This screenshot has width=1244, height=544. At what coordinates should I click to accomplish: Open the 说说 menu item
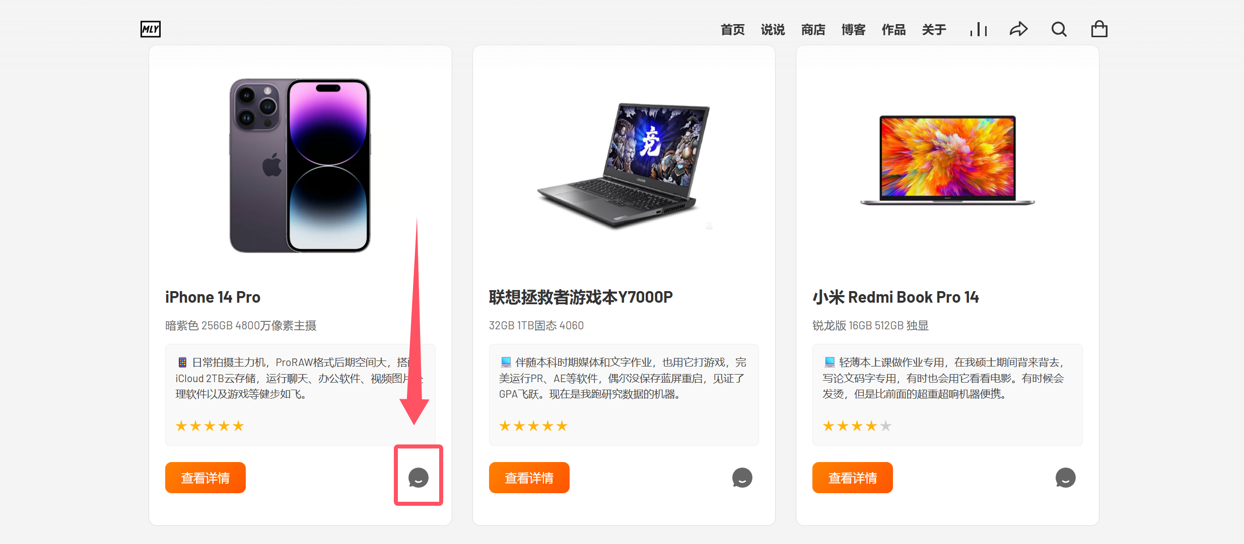(773, 30)
